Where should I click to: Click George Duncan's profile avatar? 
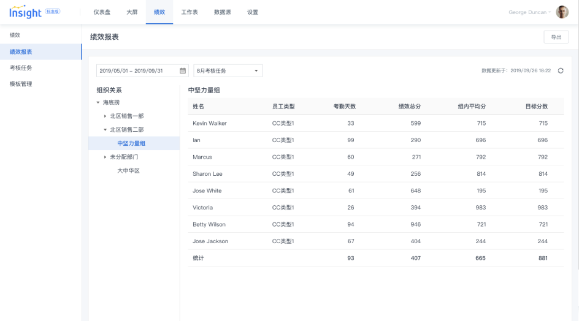(x=562, y=12)
